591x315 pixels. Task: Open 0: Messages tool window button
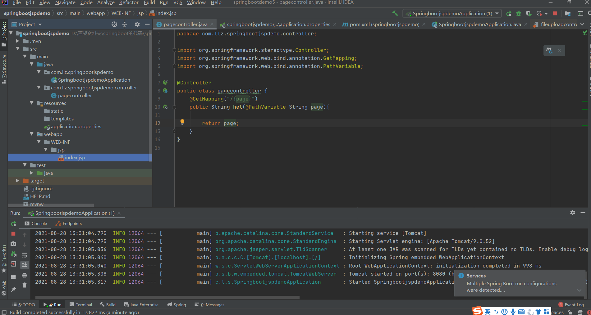point(209,305)
